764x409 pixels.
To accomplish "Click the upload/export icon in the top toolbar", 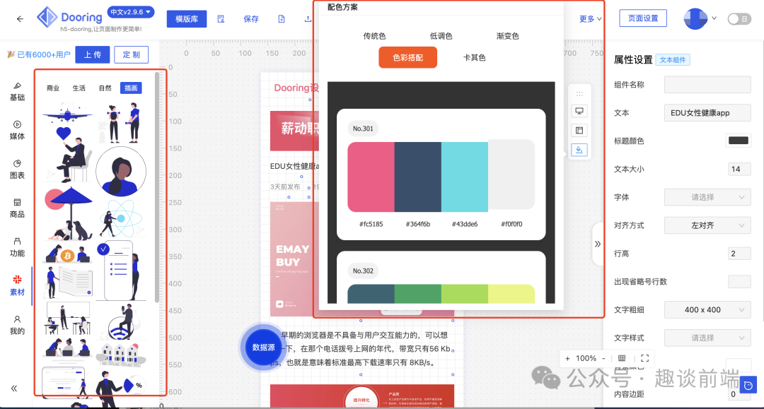I will tap(307, 18).
